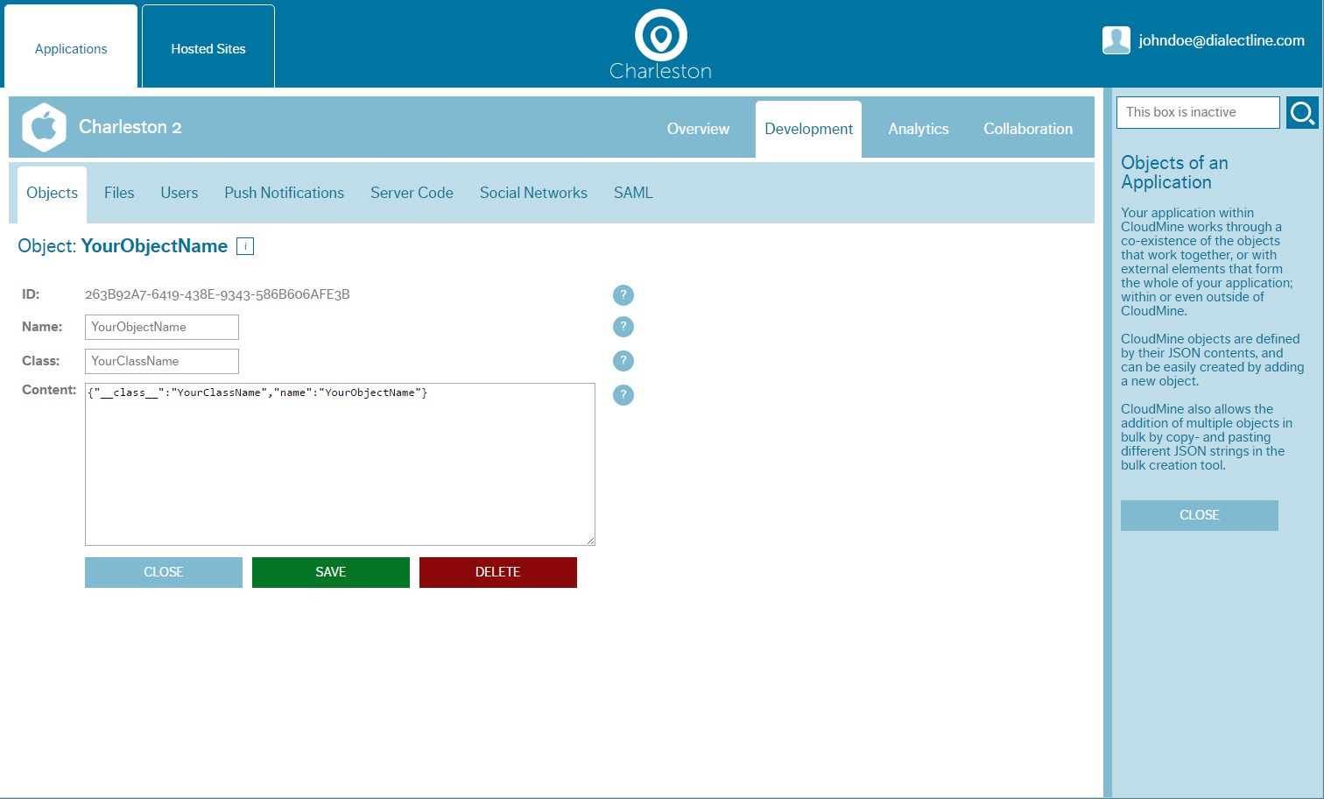Open the SAML sub-tab

click(x=633, y=193)
